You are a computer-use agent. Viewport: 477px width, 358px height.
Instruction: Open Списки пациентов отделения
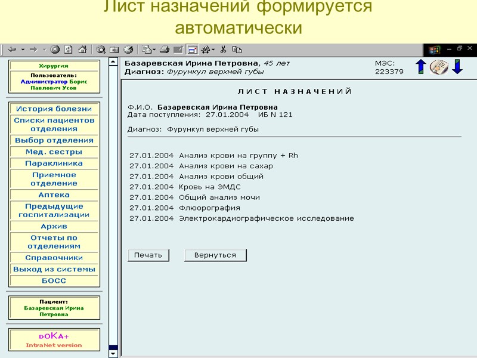click(54, 125)
